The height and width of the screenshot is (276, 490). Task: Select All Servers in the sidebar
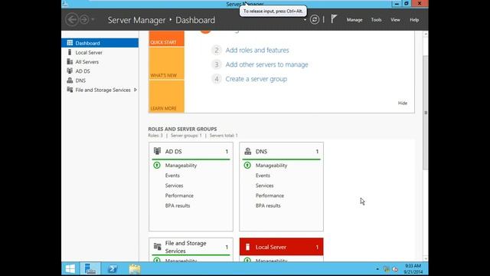tap(100, 61)
